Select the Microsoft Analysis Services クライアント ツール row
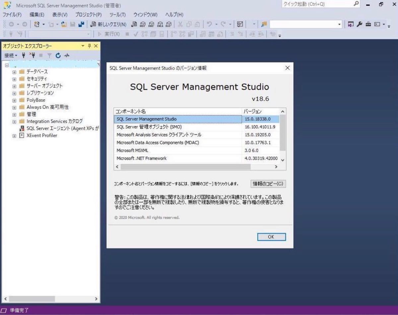 [197, 135]
